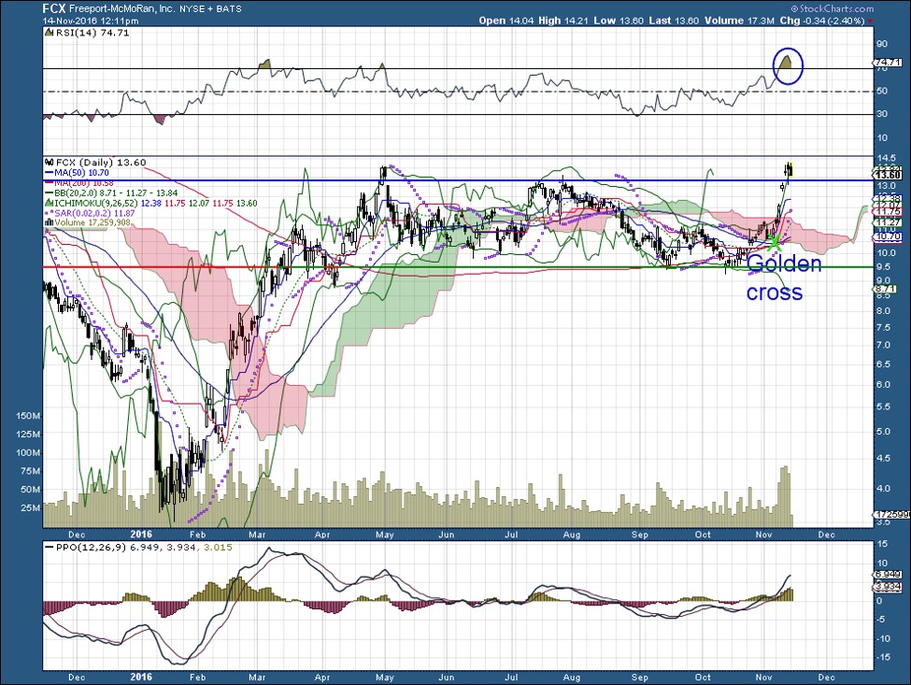Click the line marker before PPO(12,26,9)

pyautogui.click(x=49, y=548)
